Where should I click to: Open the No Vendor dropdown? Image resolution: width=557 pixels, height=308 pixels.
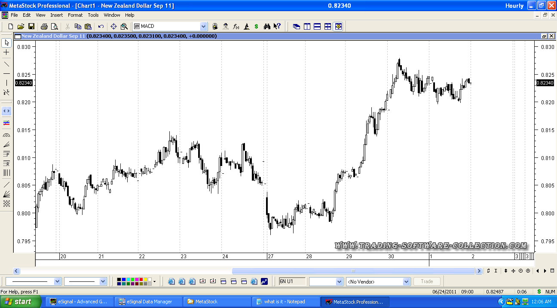pos(406,282)
